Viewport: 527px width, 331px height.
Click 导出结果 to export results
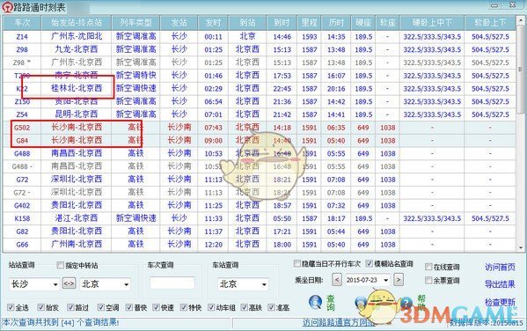pos(500,284)
